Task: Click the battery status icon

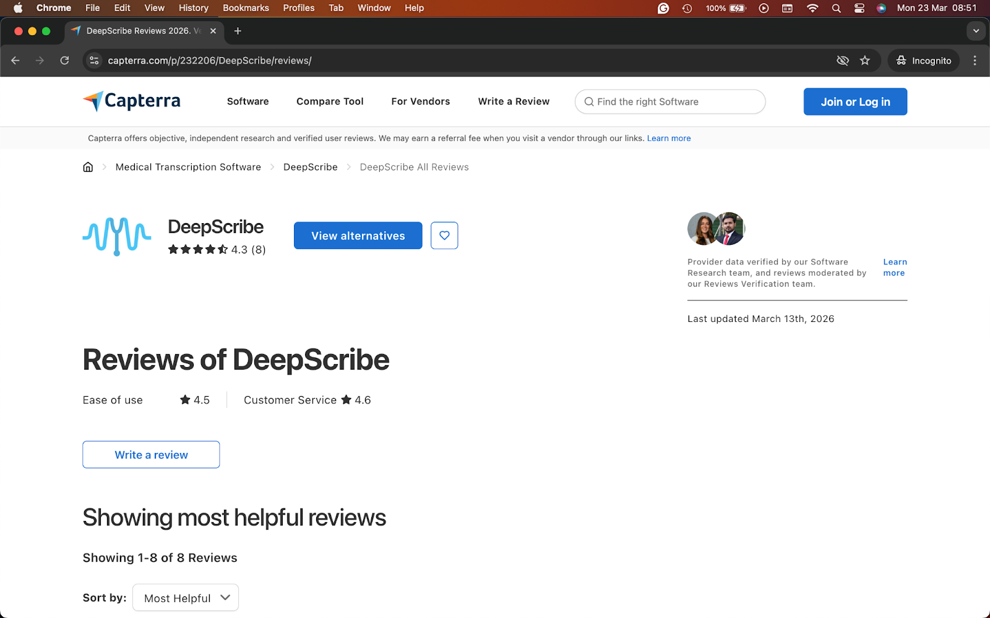Action: click(x=738, y=8)
